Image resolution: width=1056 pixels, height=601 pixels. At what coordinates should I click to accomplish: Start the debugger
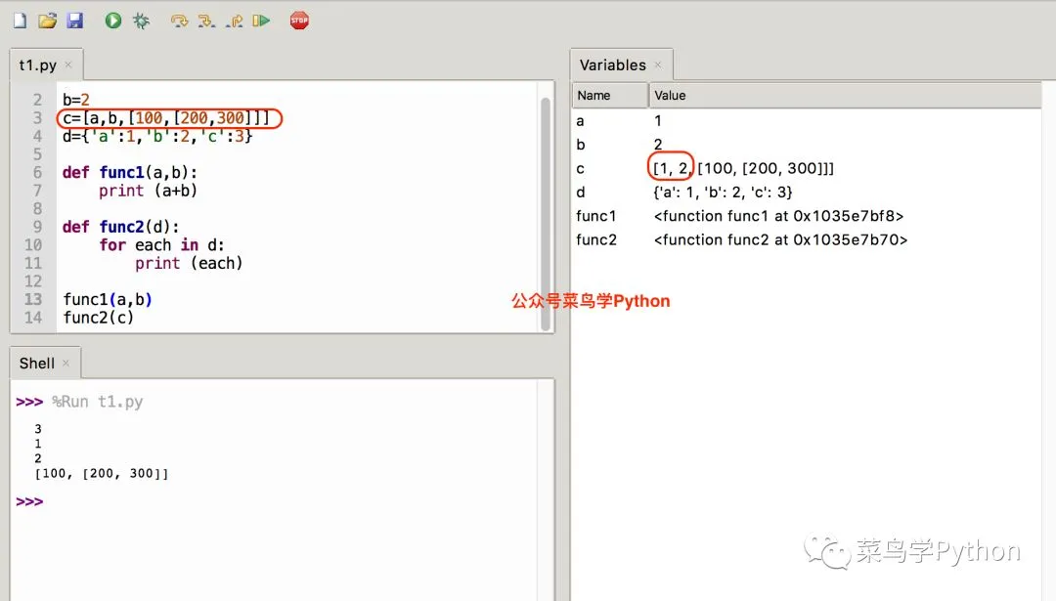142,20
